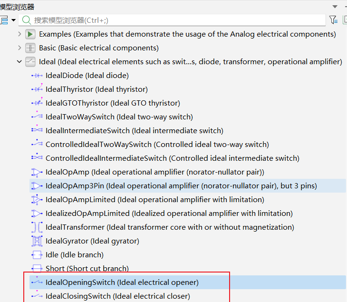Click the IdealizedOpAmpLimited icon
The width and height of the screenshot is (347, 302).
[37, 214]
